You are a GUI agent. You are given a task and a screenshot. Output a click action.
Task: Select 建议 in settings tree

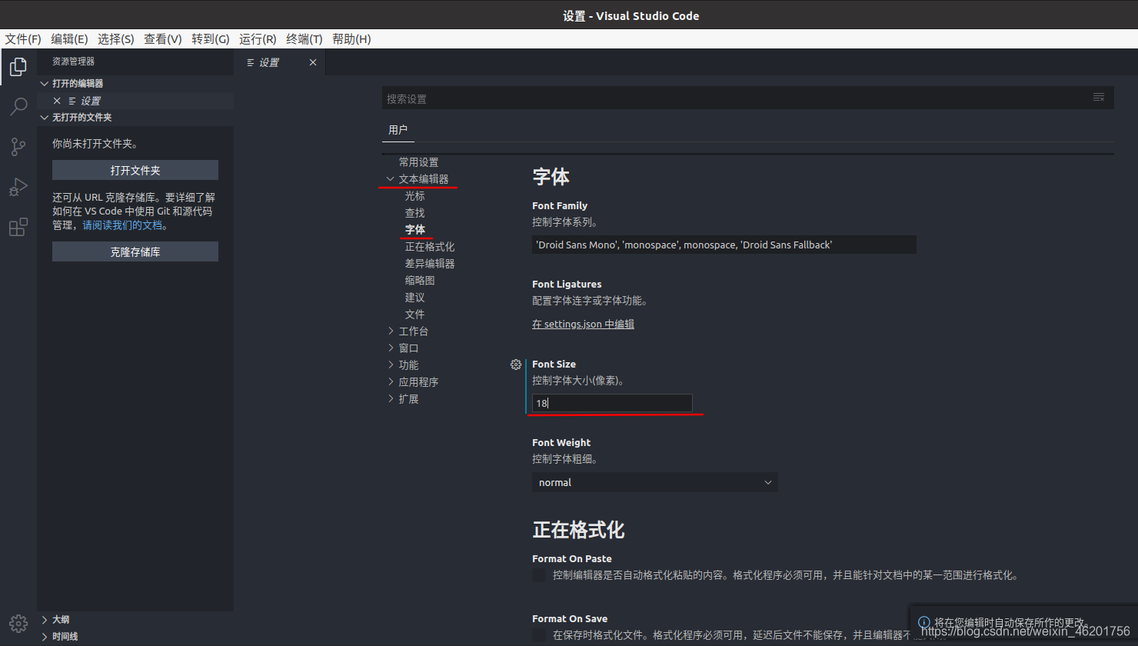coord(415,298)
